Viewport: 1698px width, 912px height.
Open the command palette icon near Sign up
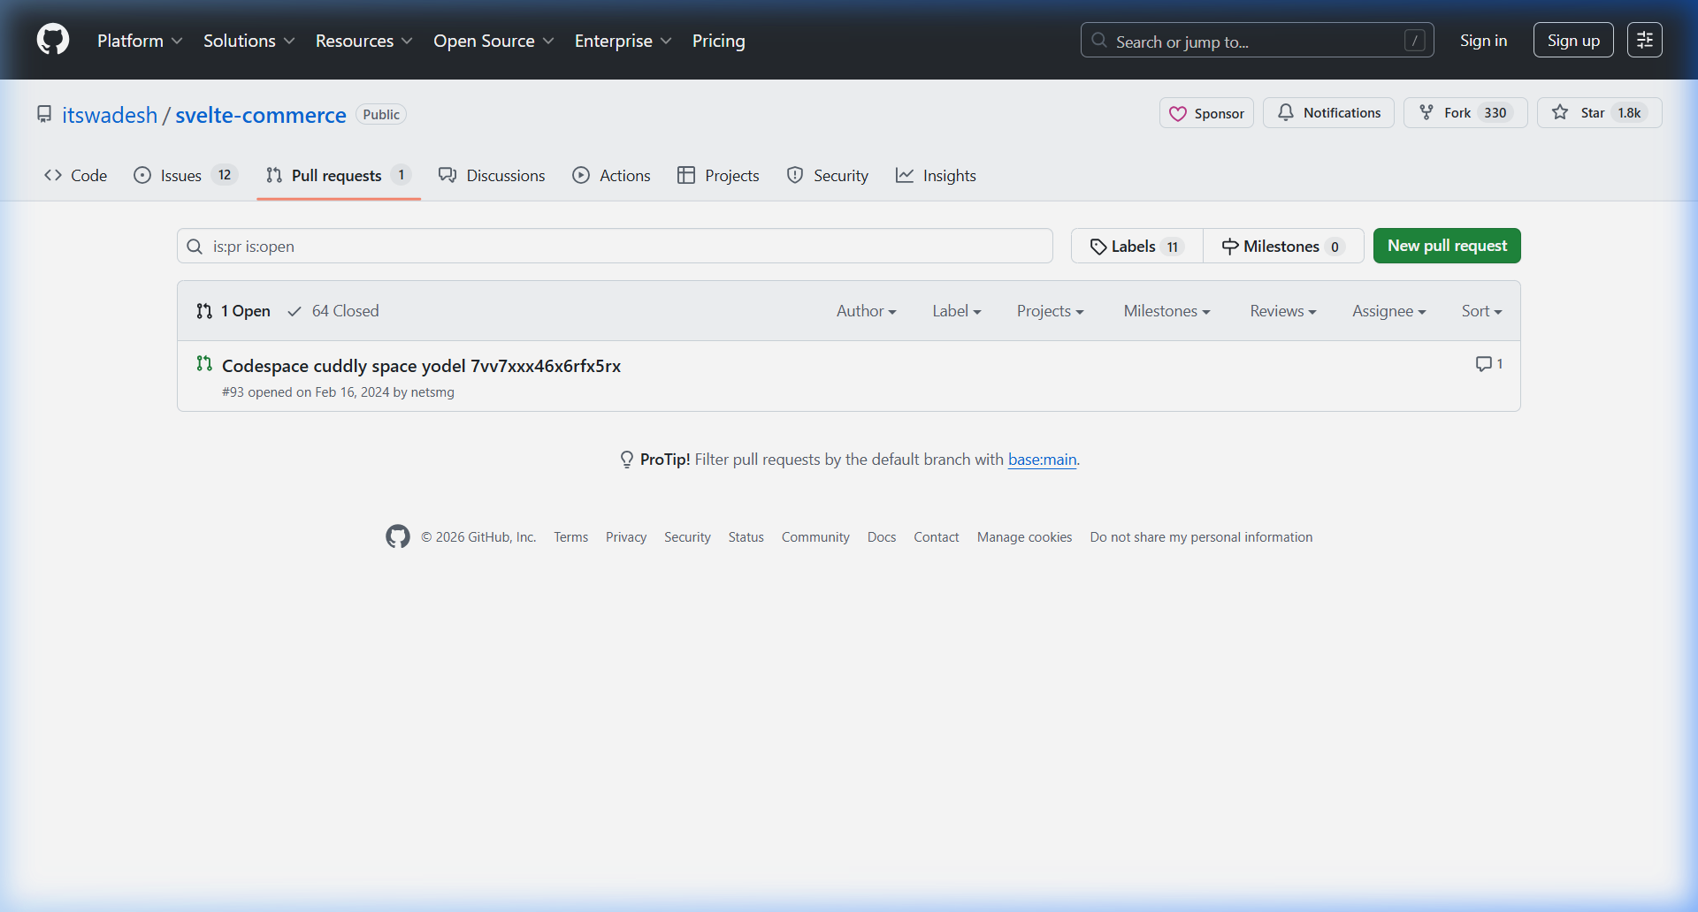(x=1645, y=40)
